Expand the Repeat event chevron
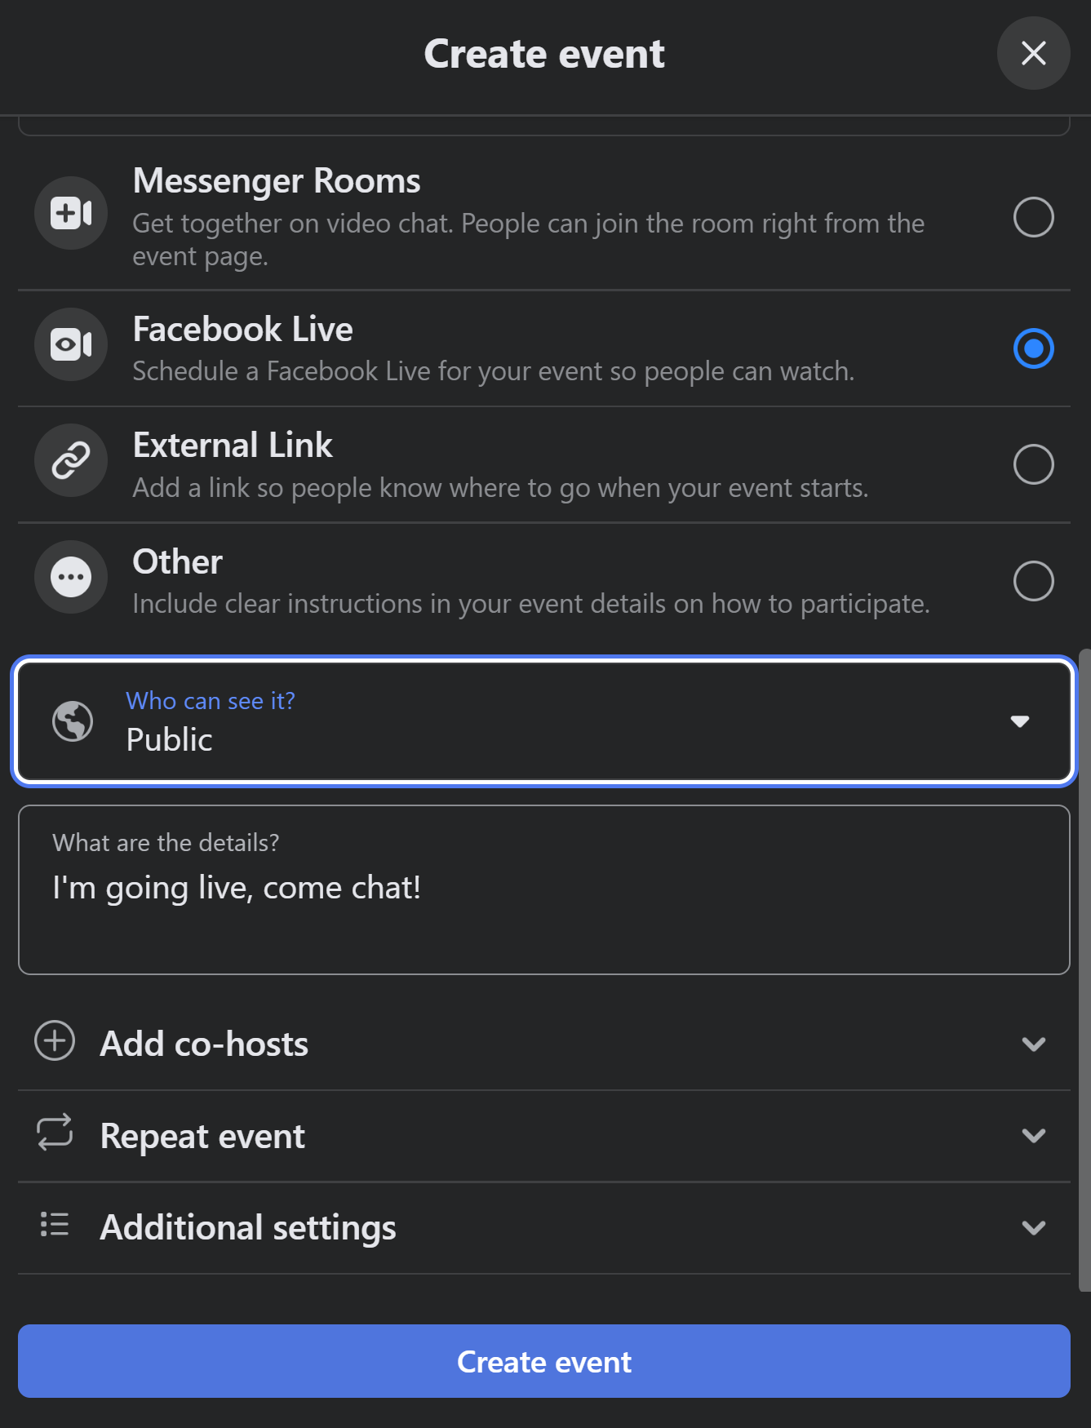 tap(1034, 1136)
